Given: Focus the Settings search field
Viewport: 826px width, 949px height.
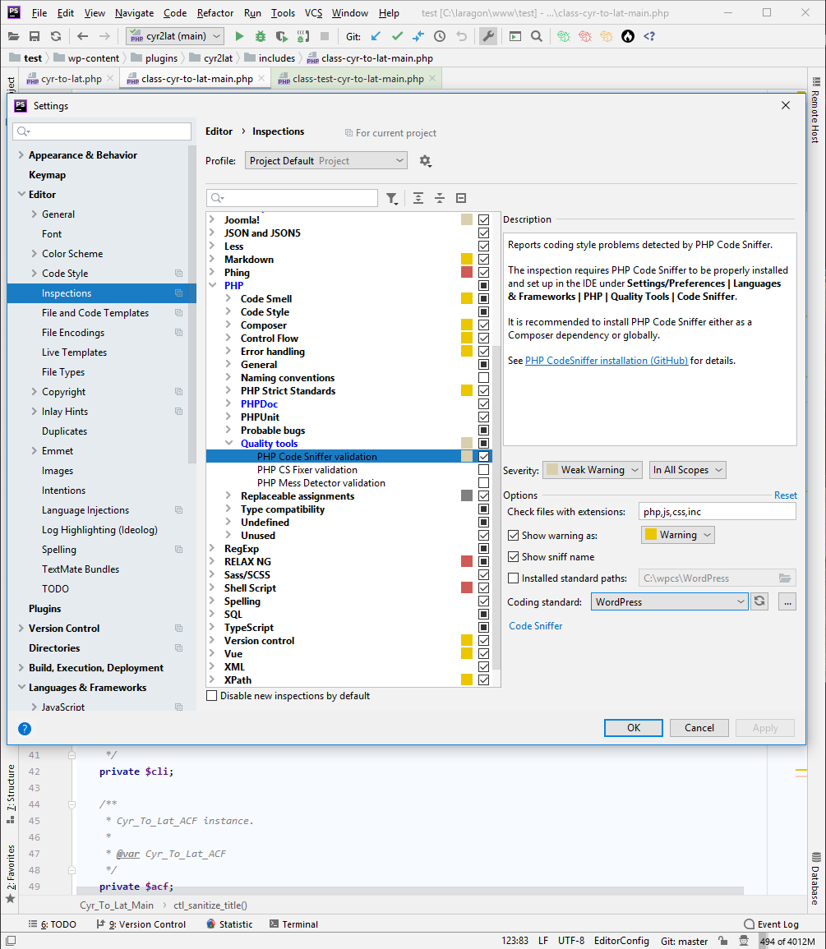Looking at the screenshot, I should (102, 131).
